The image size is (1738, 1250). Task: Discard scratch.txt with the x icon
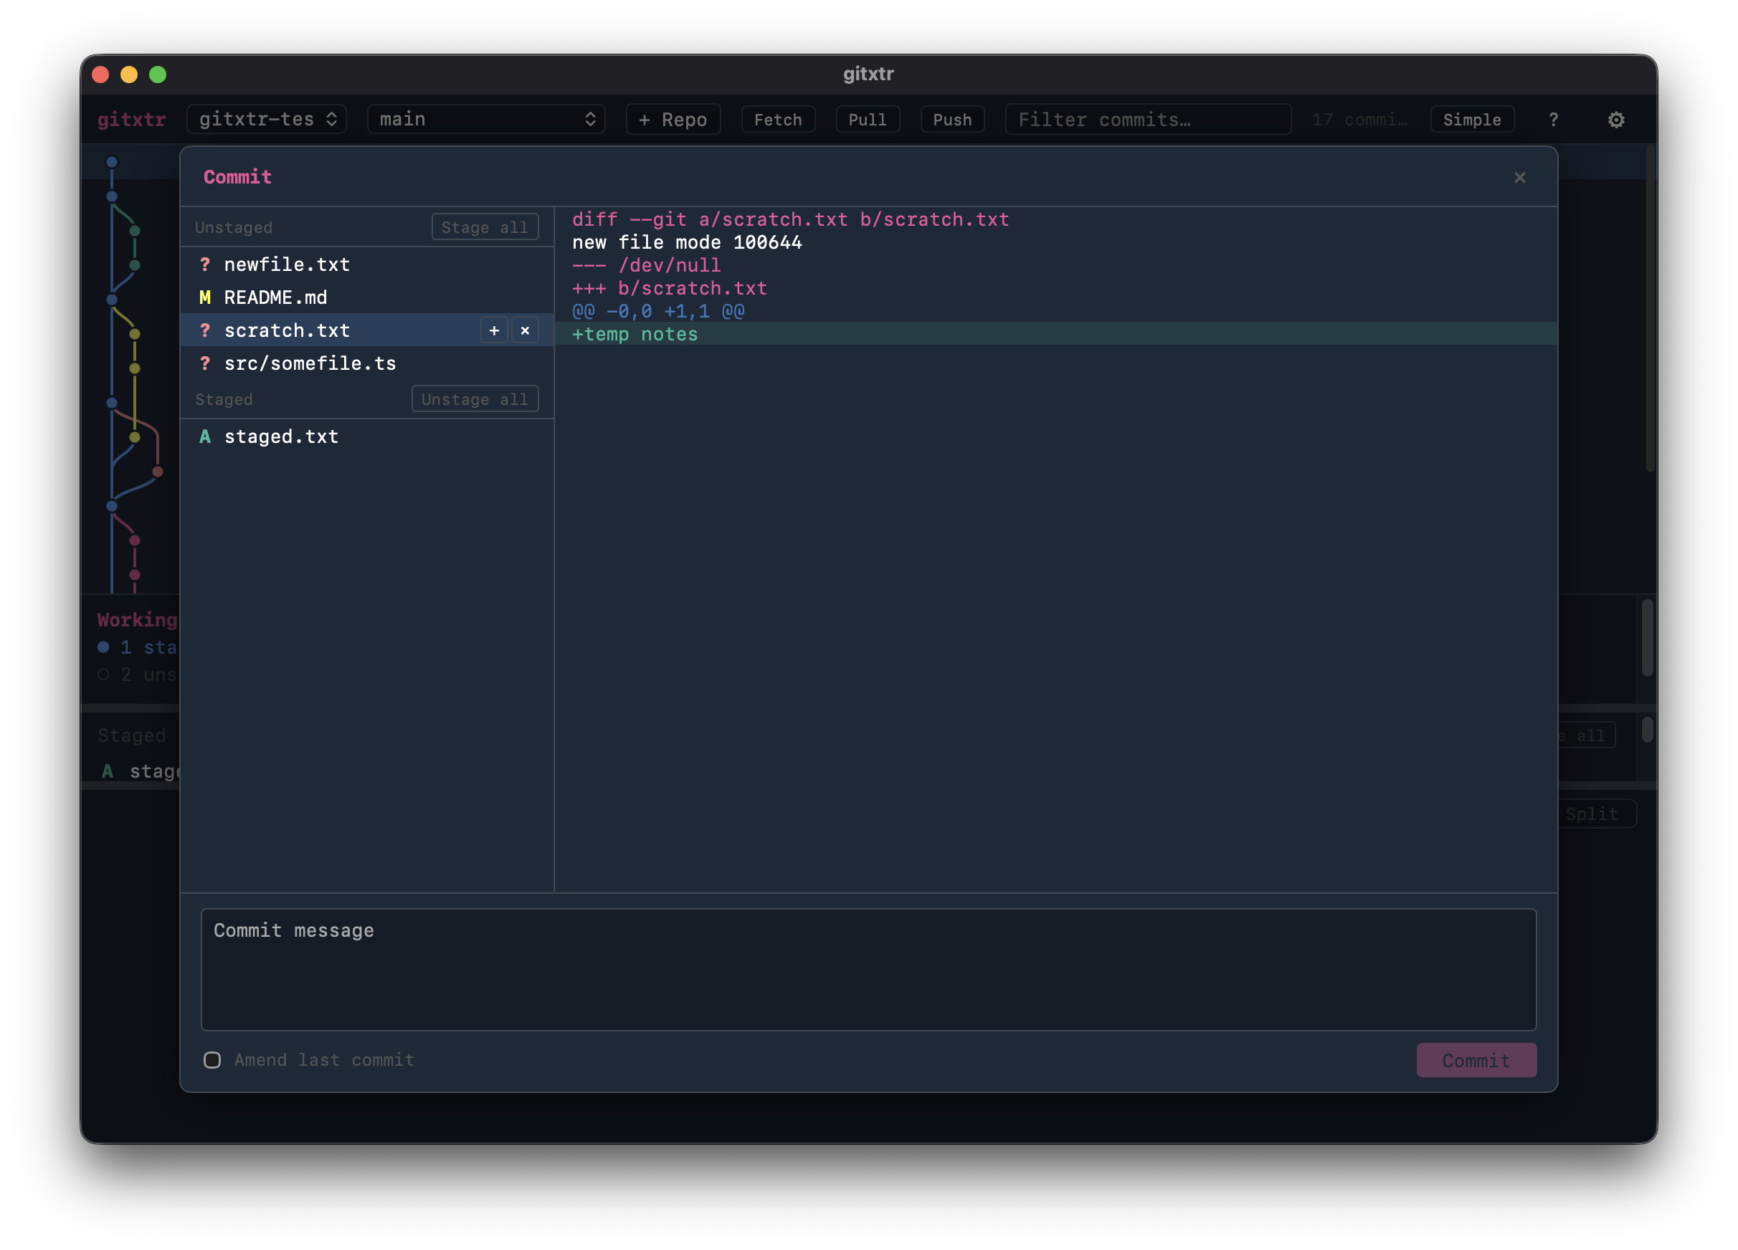click(x=525, y=330)
